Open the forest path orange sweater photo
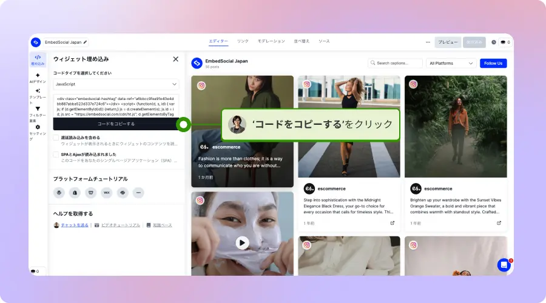This screenshot has height=303, width=546. pyautogui.click(x=456, y=127)
